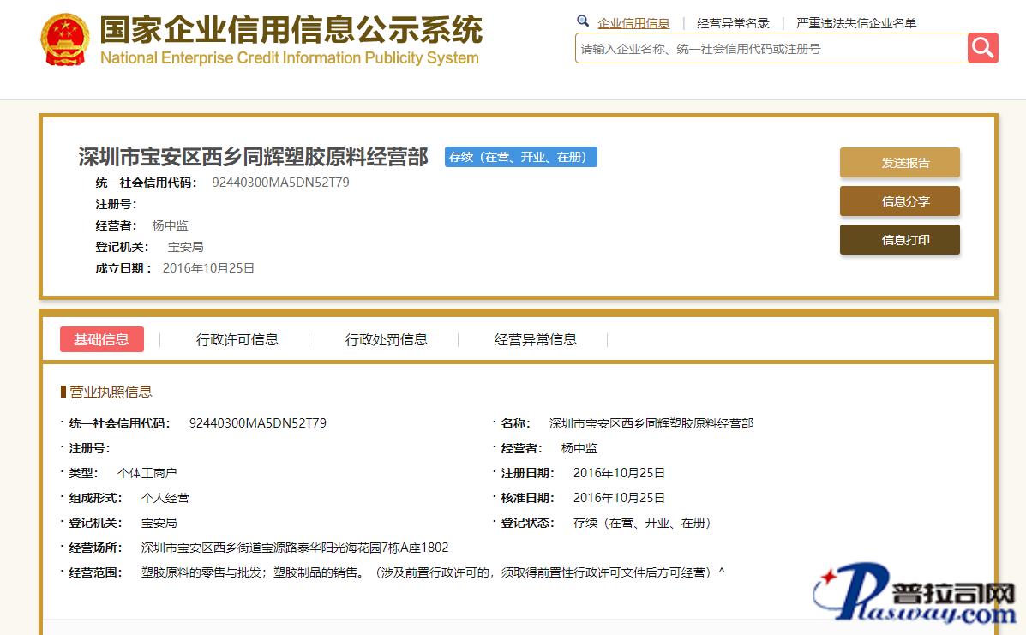Screen dimensions: 1026x635
Task: Click the 存续 status badge
Action: coord(520,157)
